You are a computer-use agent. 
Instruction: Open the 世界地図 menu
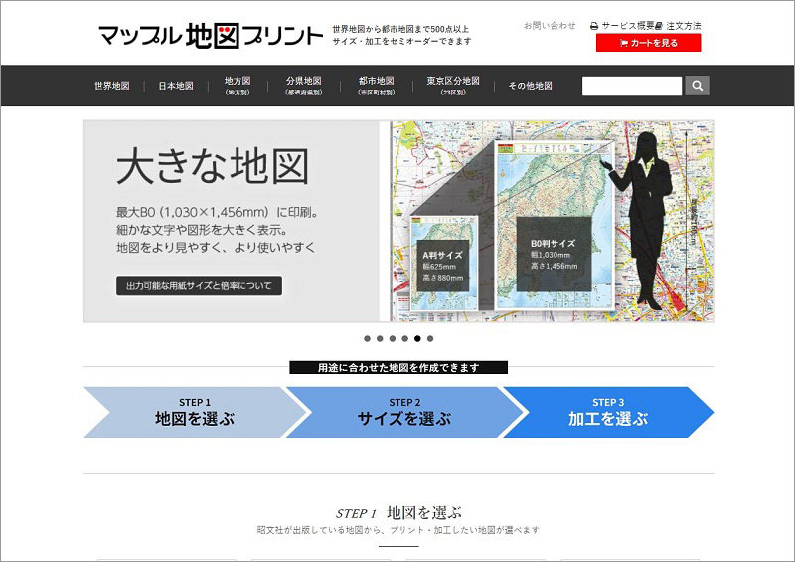112,86
